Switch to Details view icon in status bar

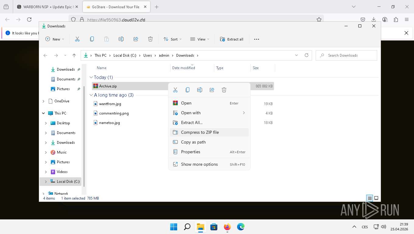370,198
